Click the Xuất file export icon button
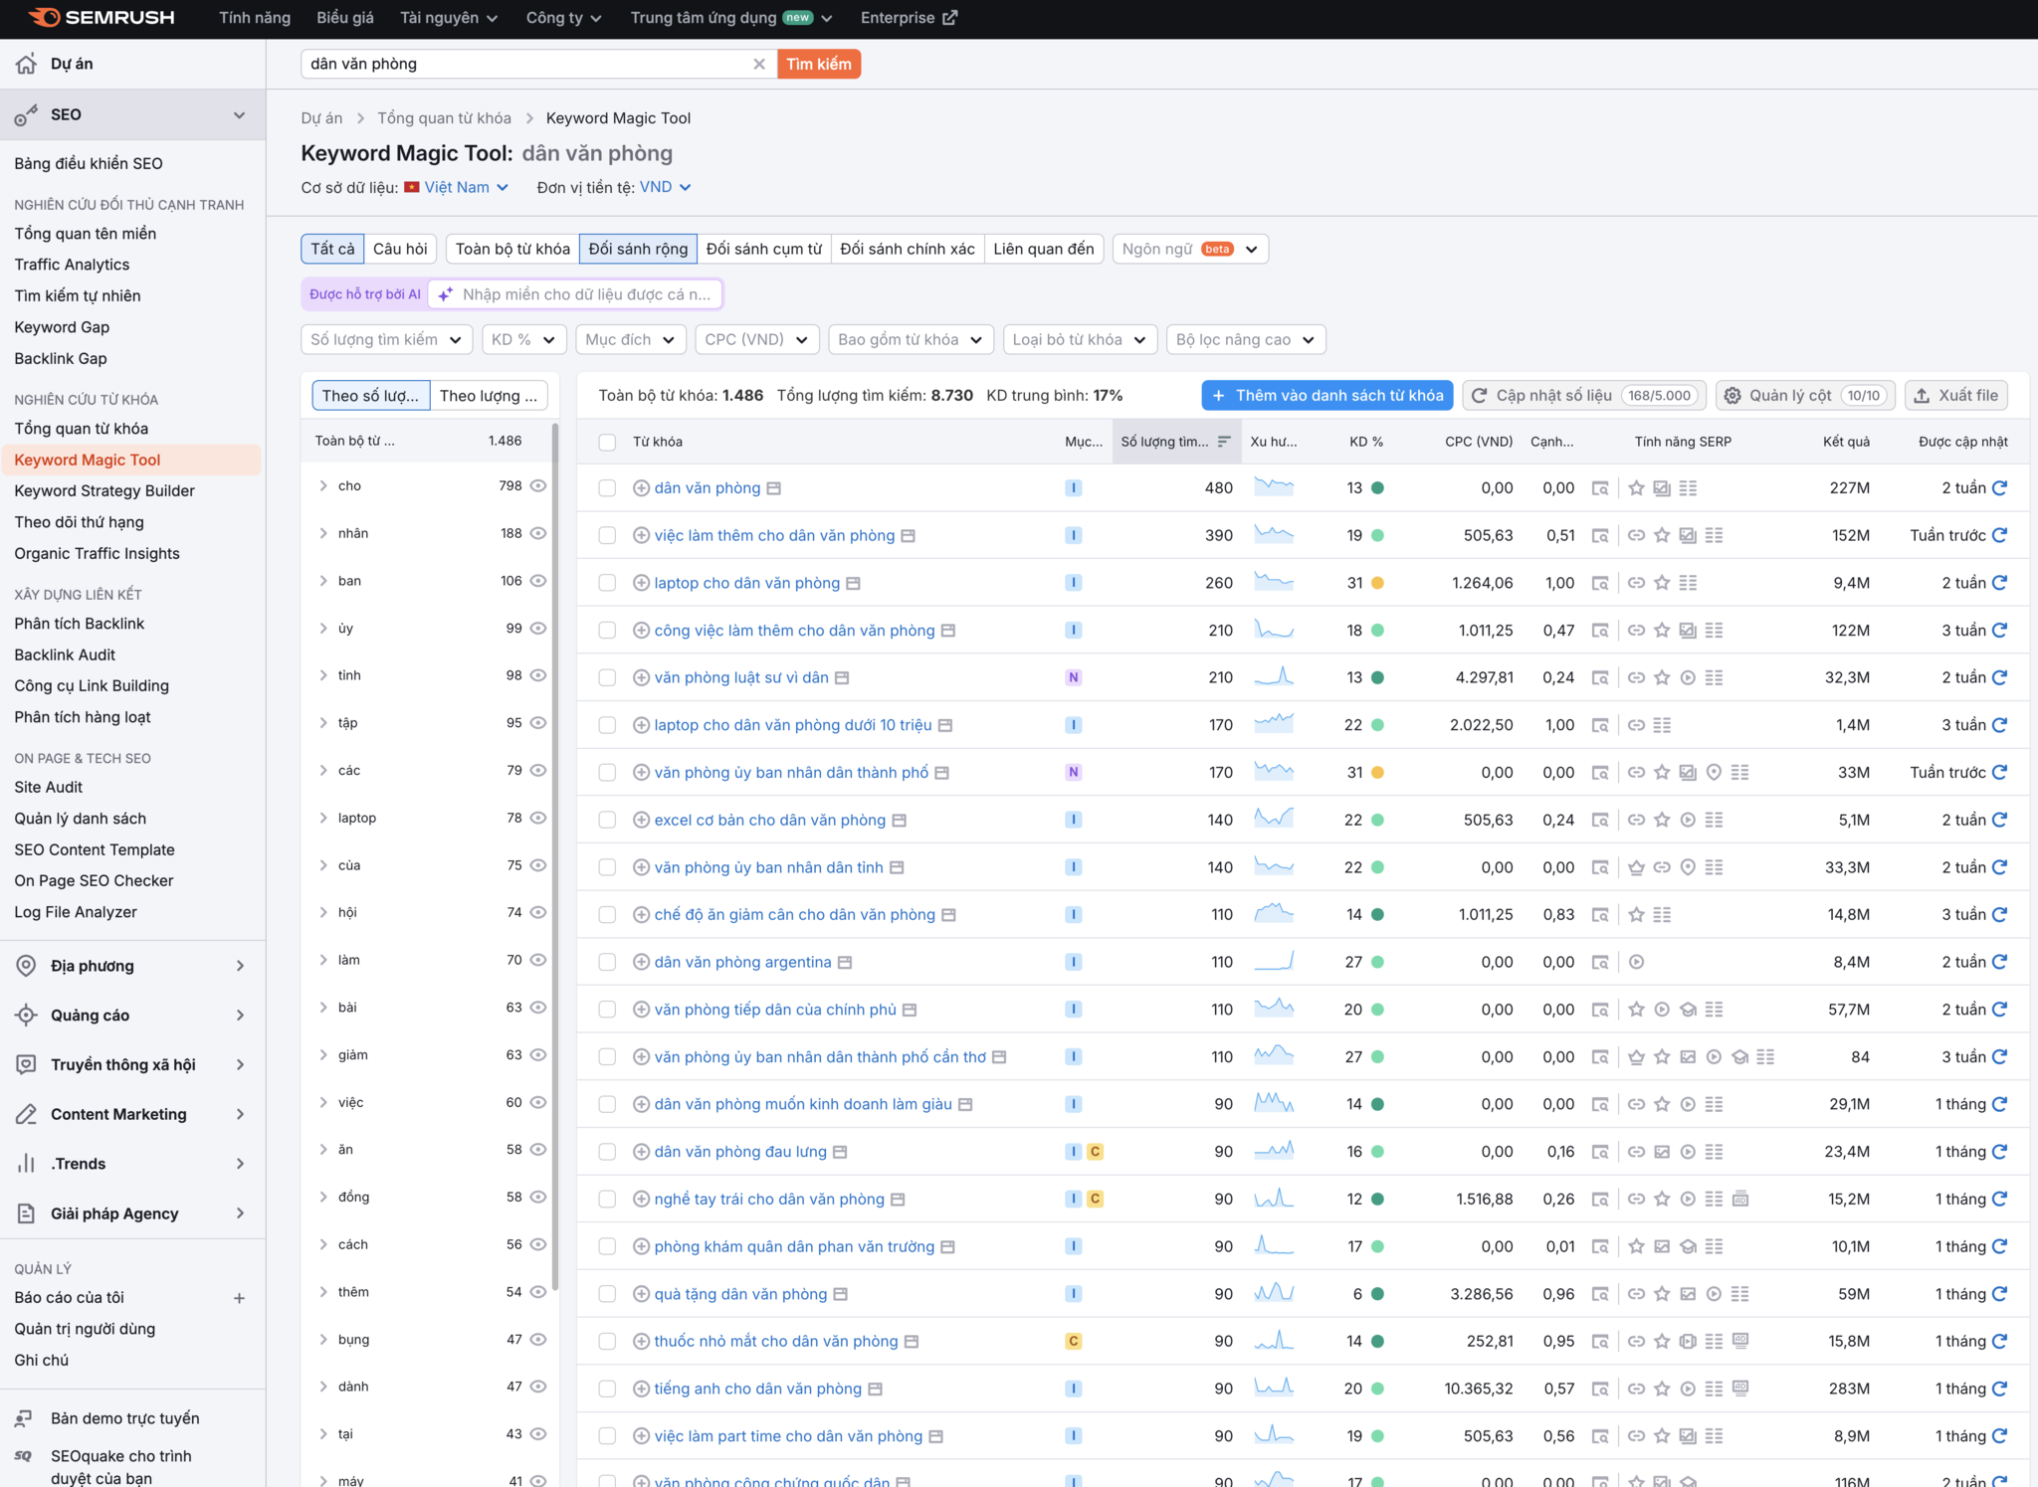 click(x=1956, y=395)
